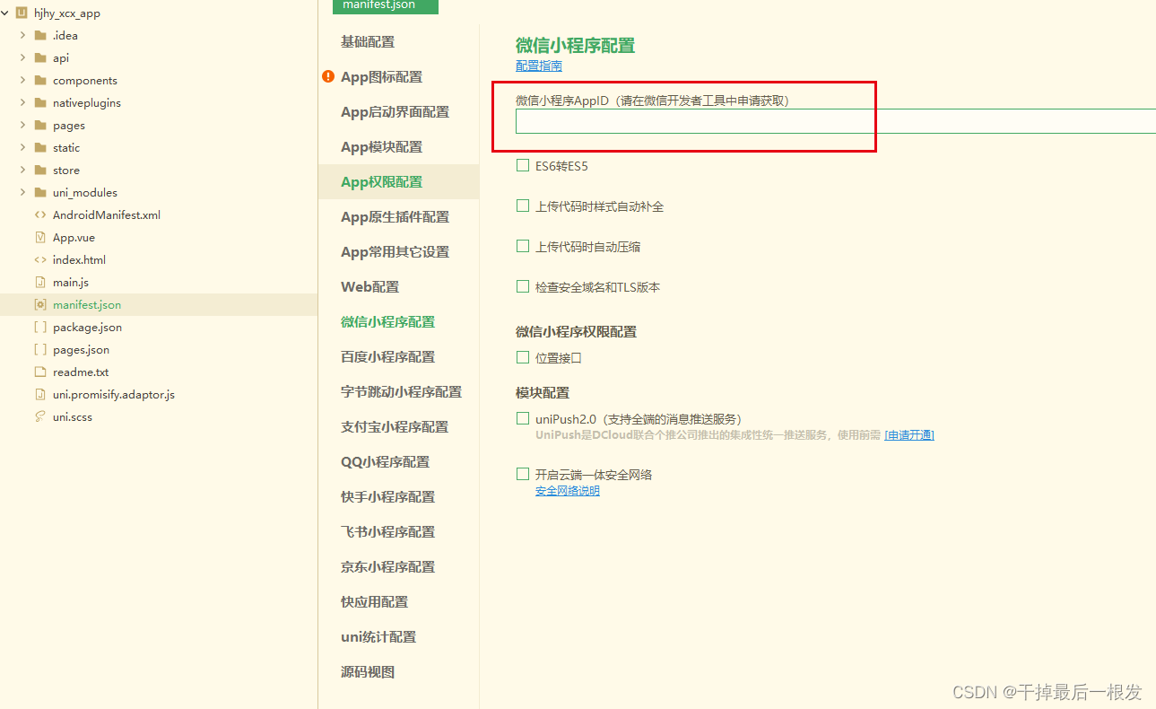
Task: Click the package.json file icon
Action: click(39, 328)
